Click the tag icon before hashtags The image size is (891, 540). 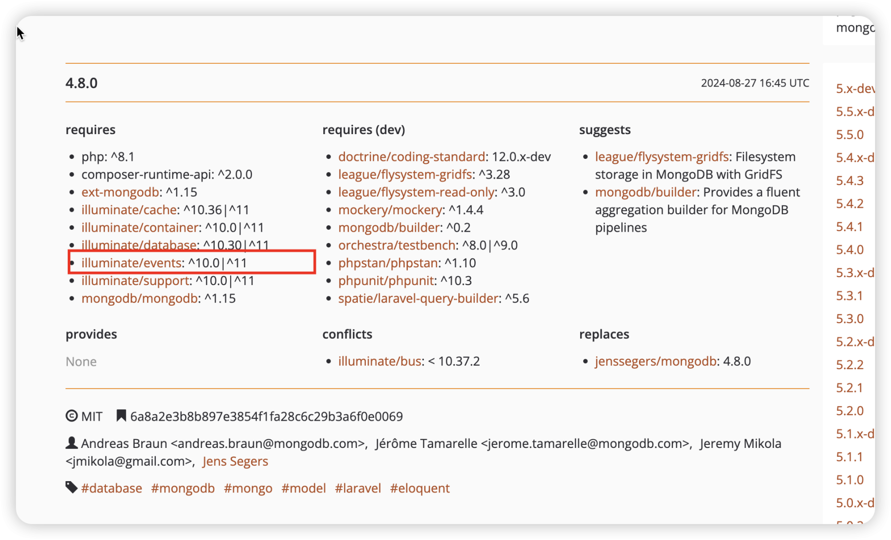(71, 488)
